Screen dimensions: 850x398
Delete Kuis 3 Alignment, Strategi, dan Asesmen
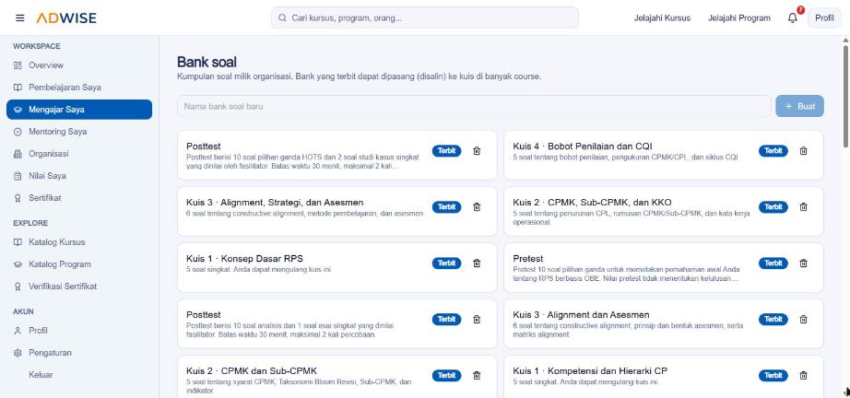pos(477,207)
